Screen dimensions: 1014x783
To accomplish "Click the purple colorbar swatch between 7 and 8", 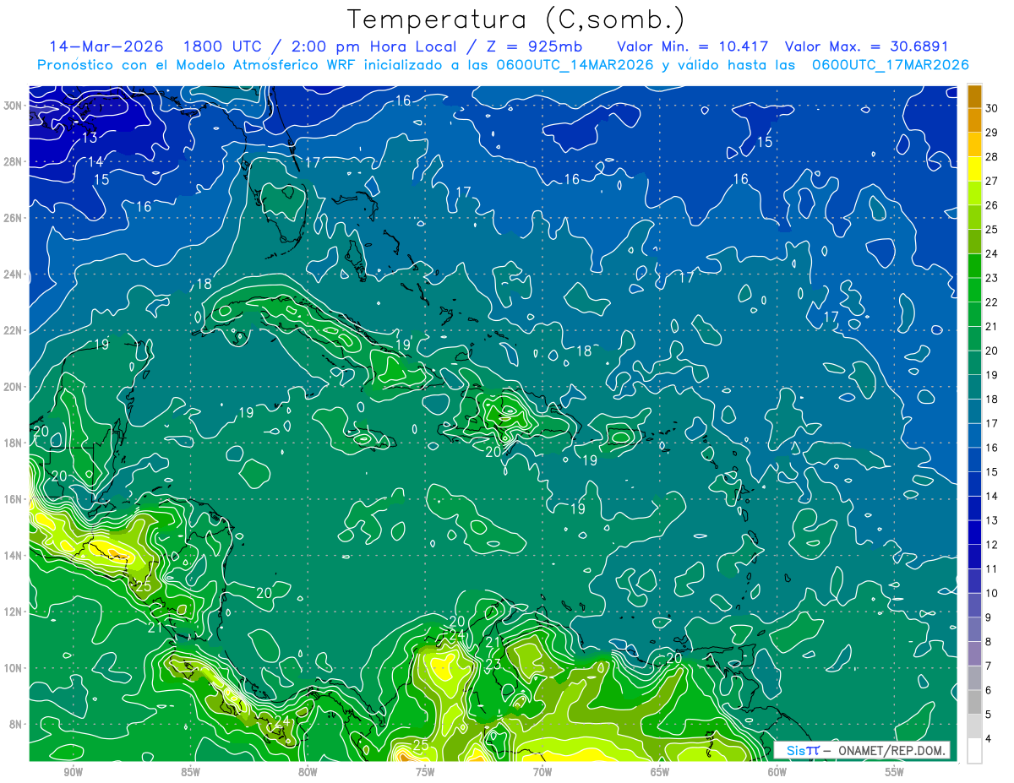I will tap(974, 654).
